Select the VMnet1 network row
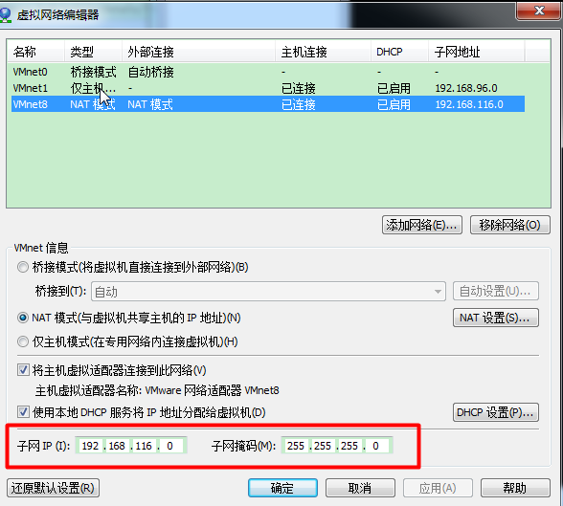This screenshot has height=506, width=563. [x=268, y=88]
